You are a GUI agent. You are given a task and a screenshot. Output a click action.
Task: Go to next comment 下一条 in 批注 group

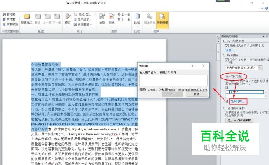click(57, 19)
